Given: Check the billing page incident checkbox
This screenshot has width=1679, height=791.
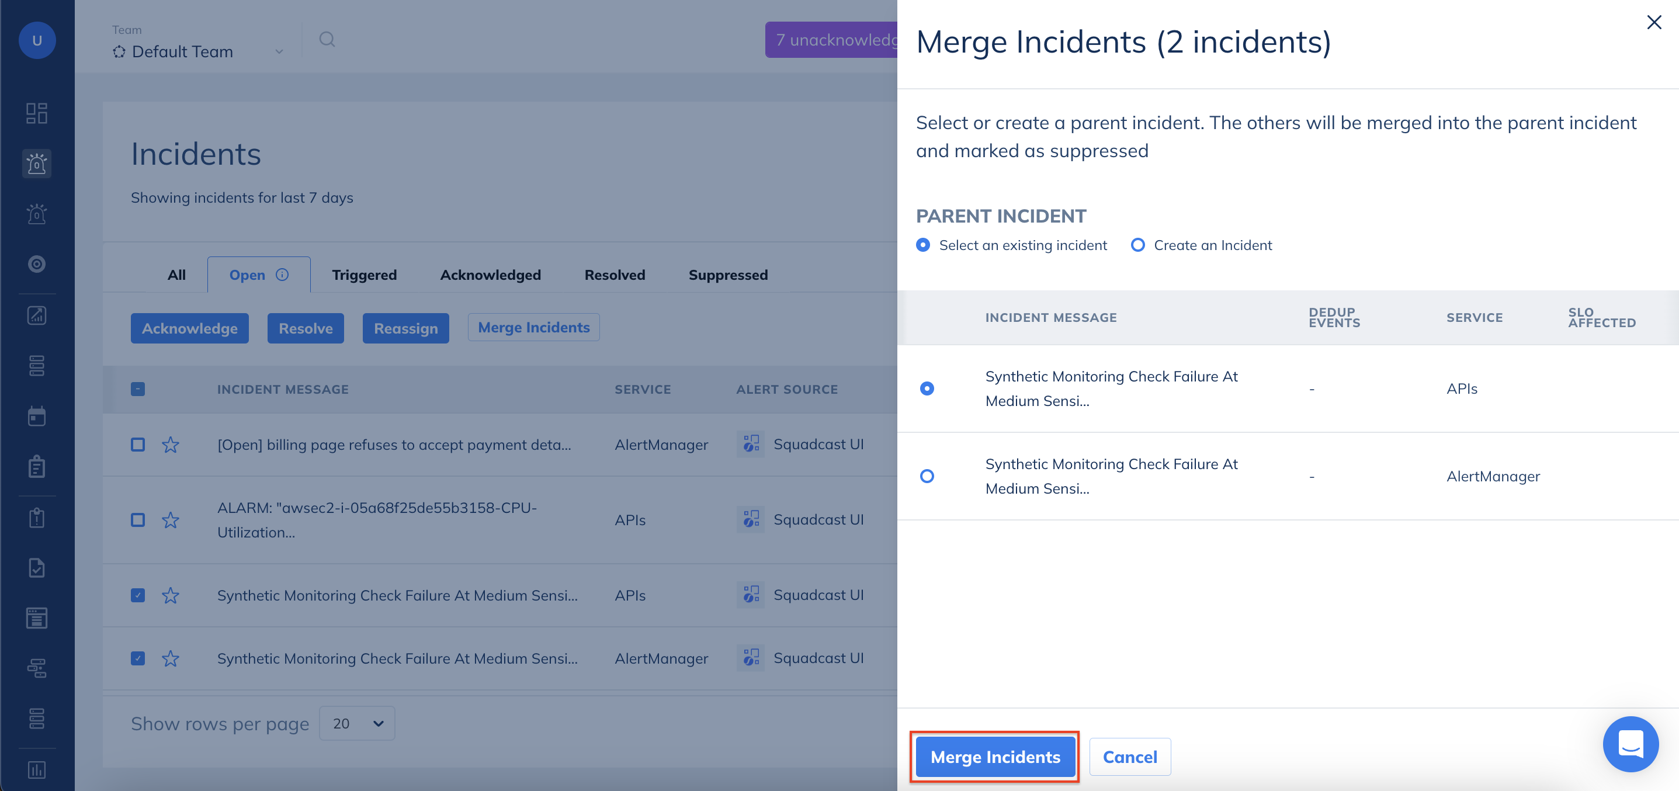Looking at the screenshot, I should tap(137, 445).
